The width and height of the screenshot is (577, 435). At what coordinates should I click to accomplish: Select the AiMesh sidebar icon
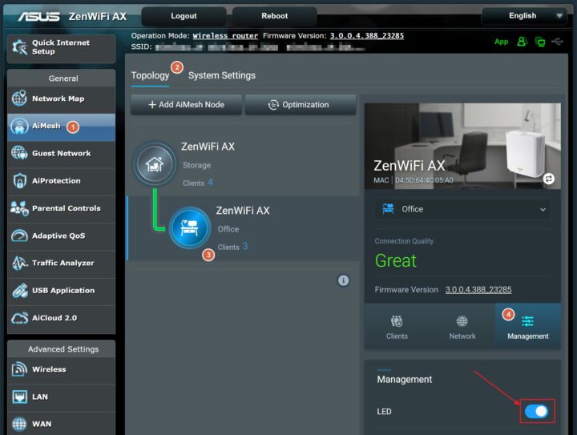click(x=19, y=126)
